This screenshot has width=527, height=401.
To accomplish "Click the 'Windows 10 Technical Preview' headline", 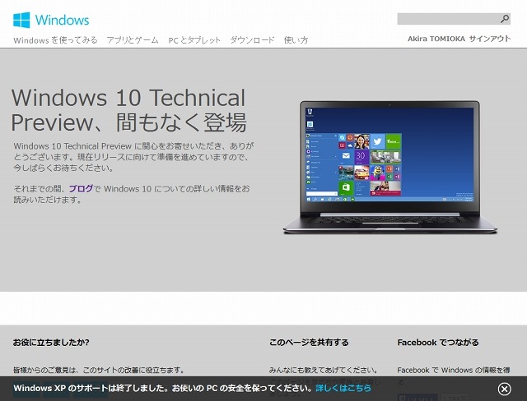I will click(x=128, y=110).
